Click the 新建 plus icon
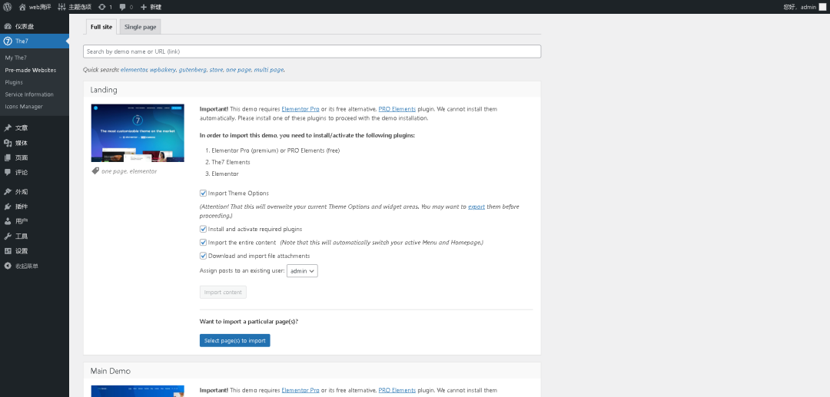830x397 pixels. click(144, 7)
